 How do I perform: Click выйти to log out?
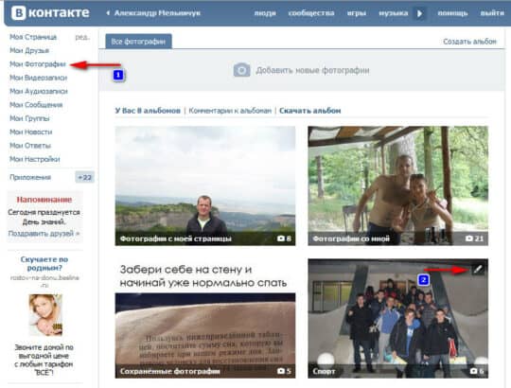coord(492,13)
